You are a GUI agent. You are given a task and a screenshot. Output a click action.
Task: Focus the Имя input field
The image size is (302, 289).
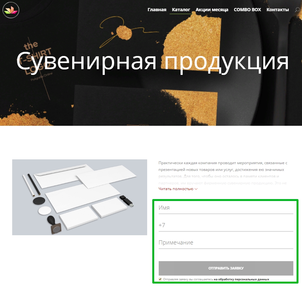[226, 208]
